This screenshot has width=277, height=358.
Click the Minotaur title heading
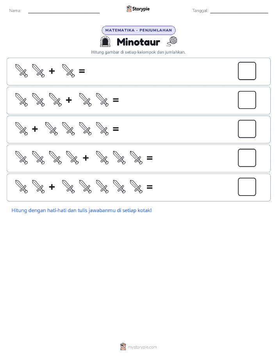pyautogui.click(x=138, y=42)
